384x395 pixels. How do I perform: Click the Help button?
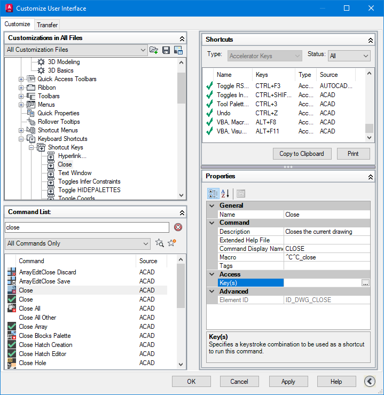pyautogui.click(x=336, y=382)
